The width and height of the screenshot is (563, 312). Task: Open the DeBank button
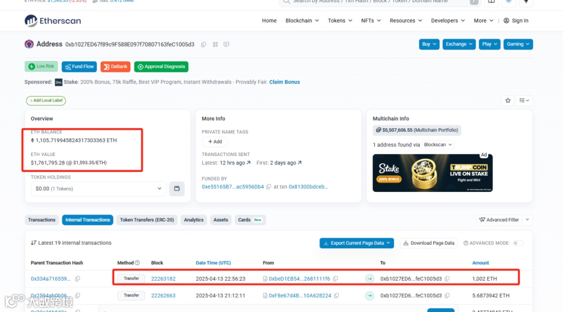click(115, 66)
